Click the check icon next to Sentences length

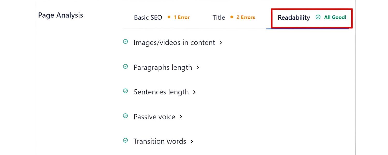125,91
